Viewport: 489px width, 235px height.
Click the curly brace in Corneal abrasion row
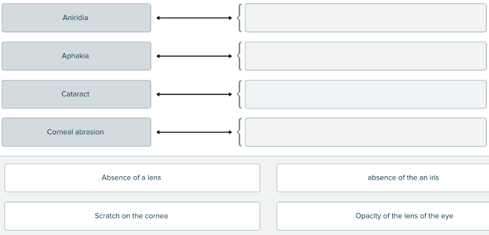[x=239, y=132]
